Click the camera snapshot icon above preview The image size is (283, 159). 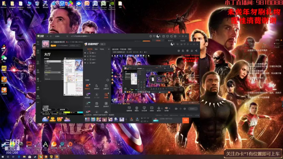pyautogui.click(x=179, y=51)
